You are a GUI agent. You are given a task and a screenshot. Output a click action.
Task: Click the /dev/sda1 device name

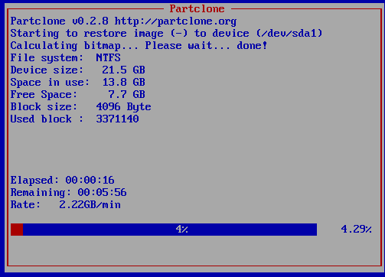point(289,34)
